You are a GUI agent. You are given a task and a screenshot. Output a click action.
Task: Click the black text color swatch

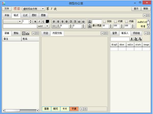pyautogui.click(x=47, y=22)
